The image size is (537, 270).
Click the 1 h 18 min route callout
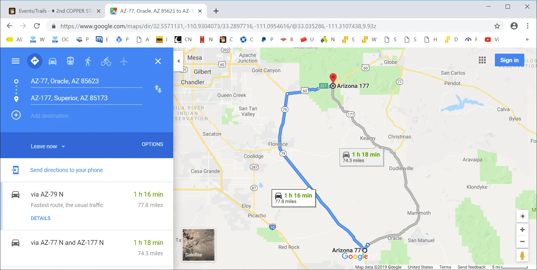click(x=361, y=157)
